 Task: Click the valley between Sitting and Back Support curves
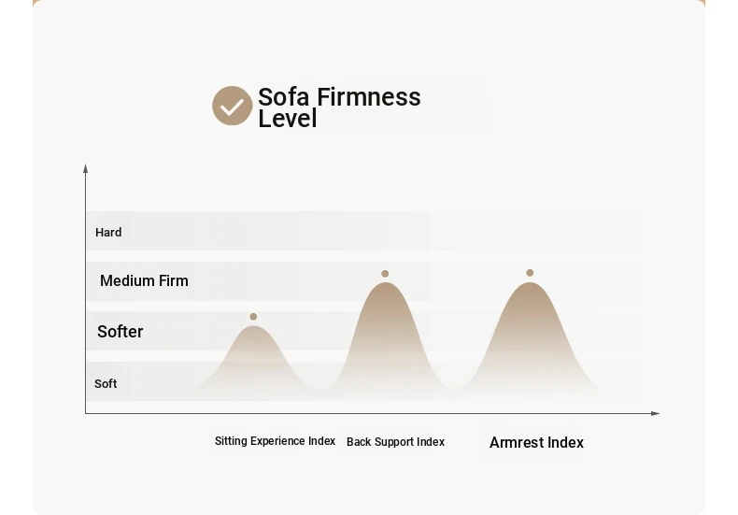pos(321,389)
